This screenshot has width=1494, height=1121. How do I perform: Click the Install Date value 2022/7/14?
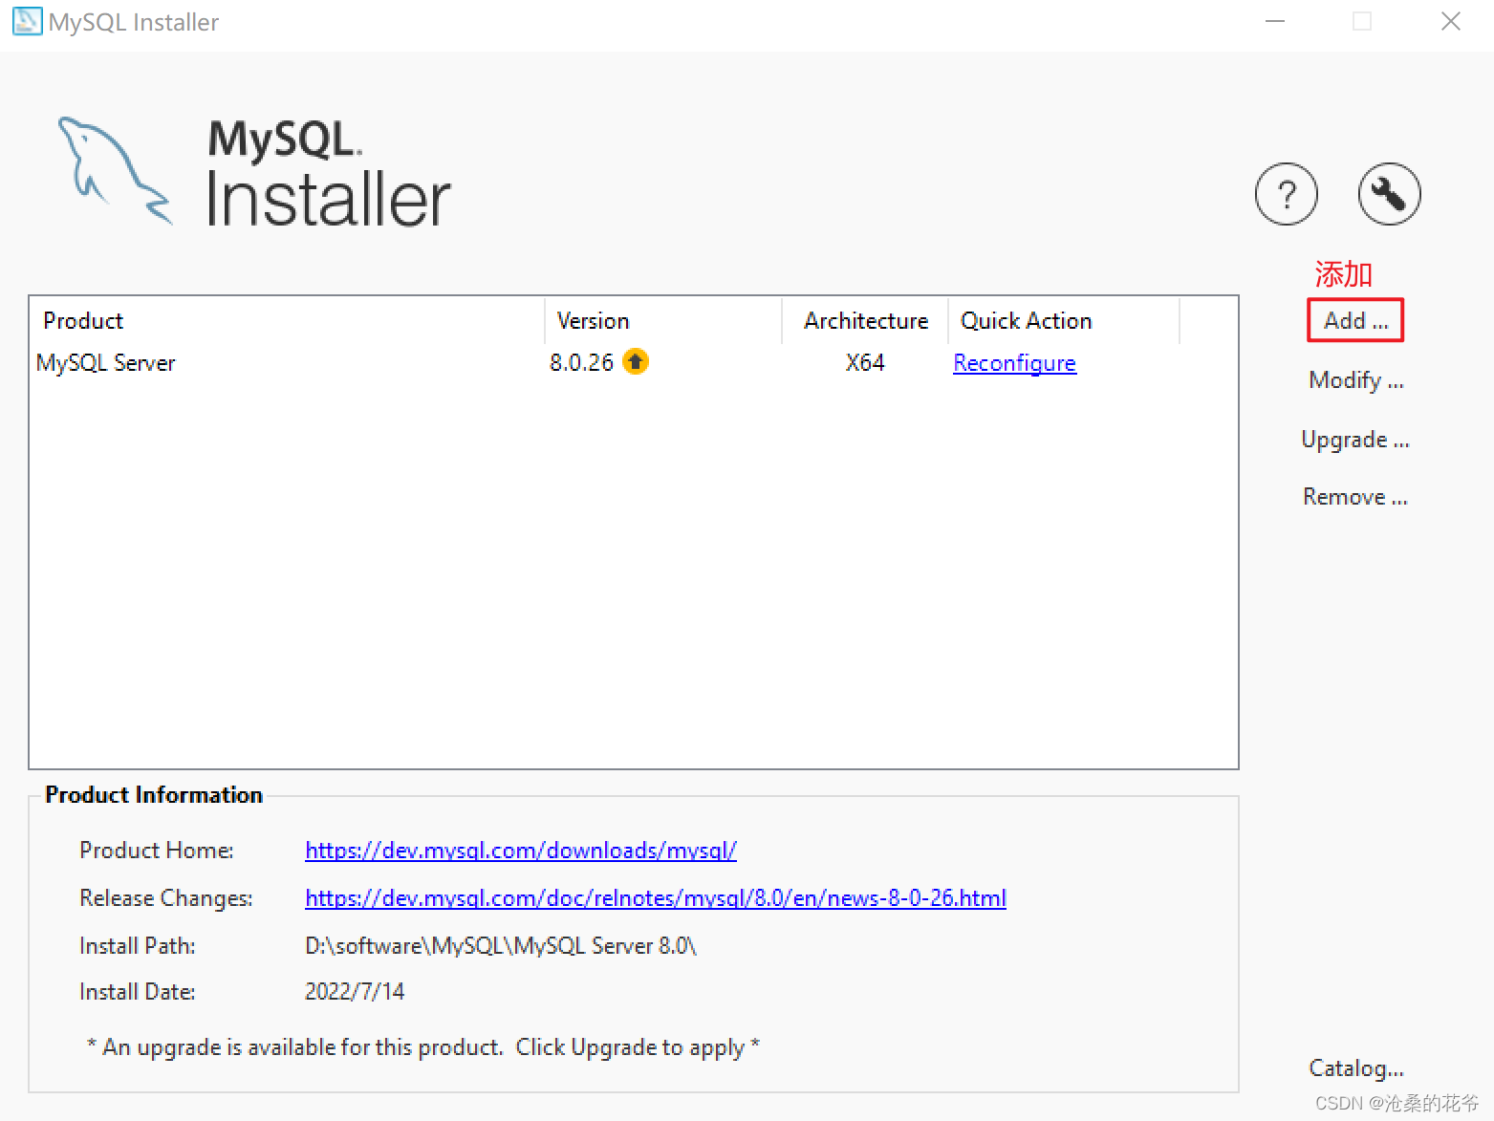point(355,991)
